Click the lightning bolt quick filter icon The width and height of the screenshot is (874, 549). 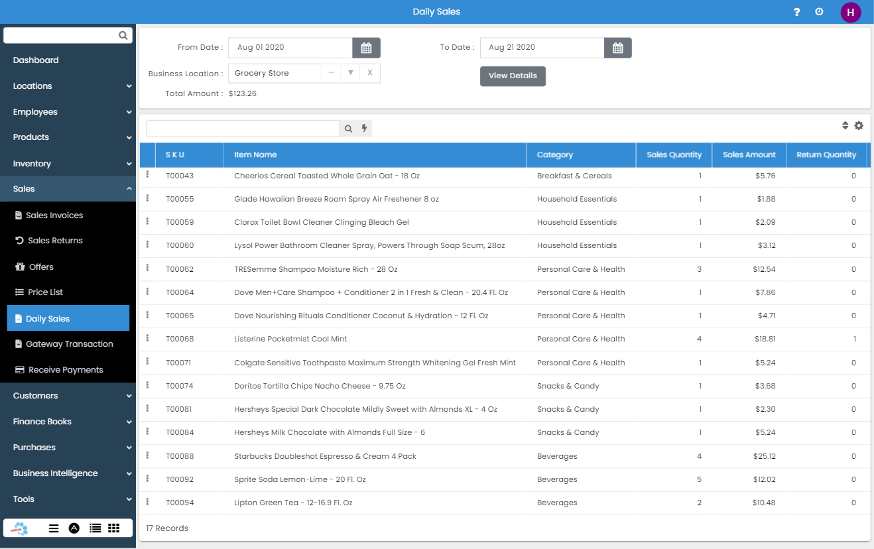pyautogui.click(x=364, y=129)
